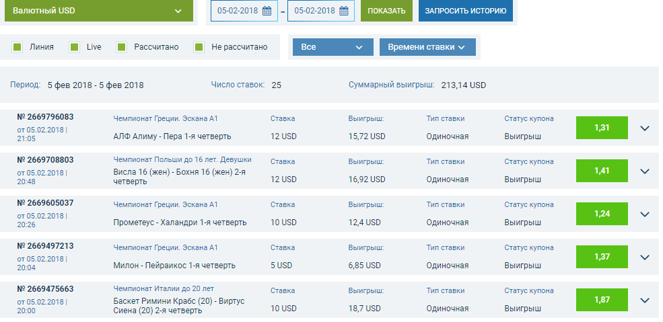Select bet number № 2669475663
This screenshot has width=663, height=322.
45,289
